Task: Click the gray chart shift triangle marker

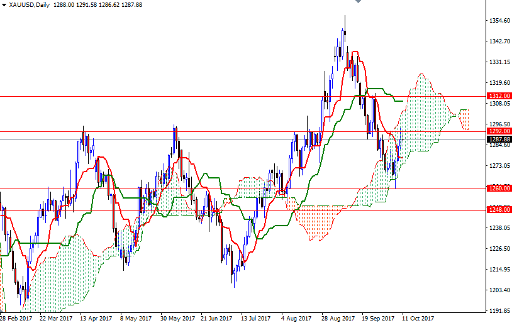Action: (358, 1)
